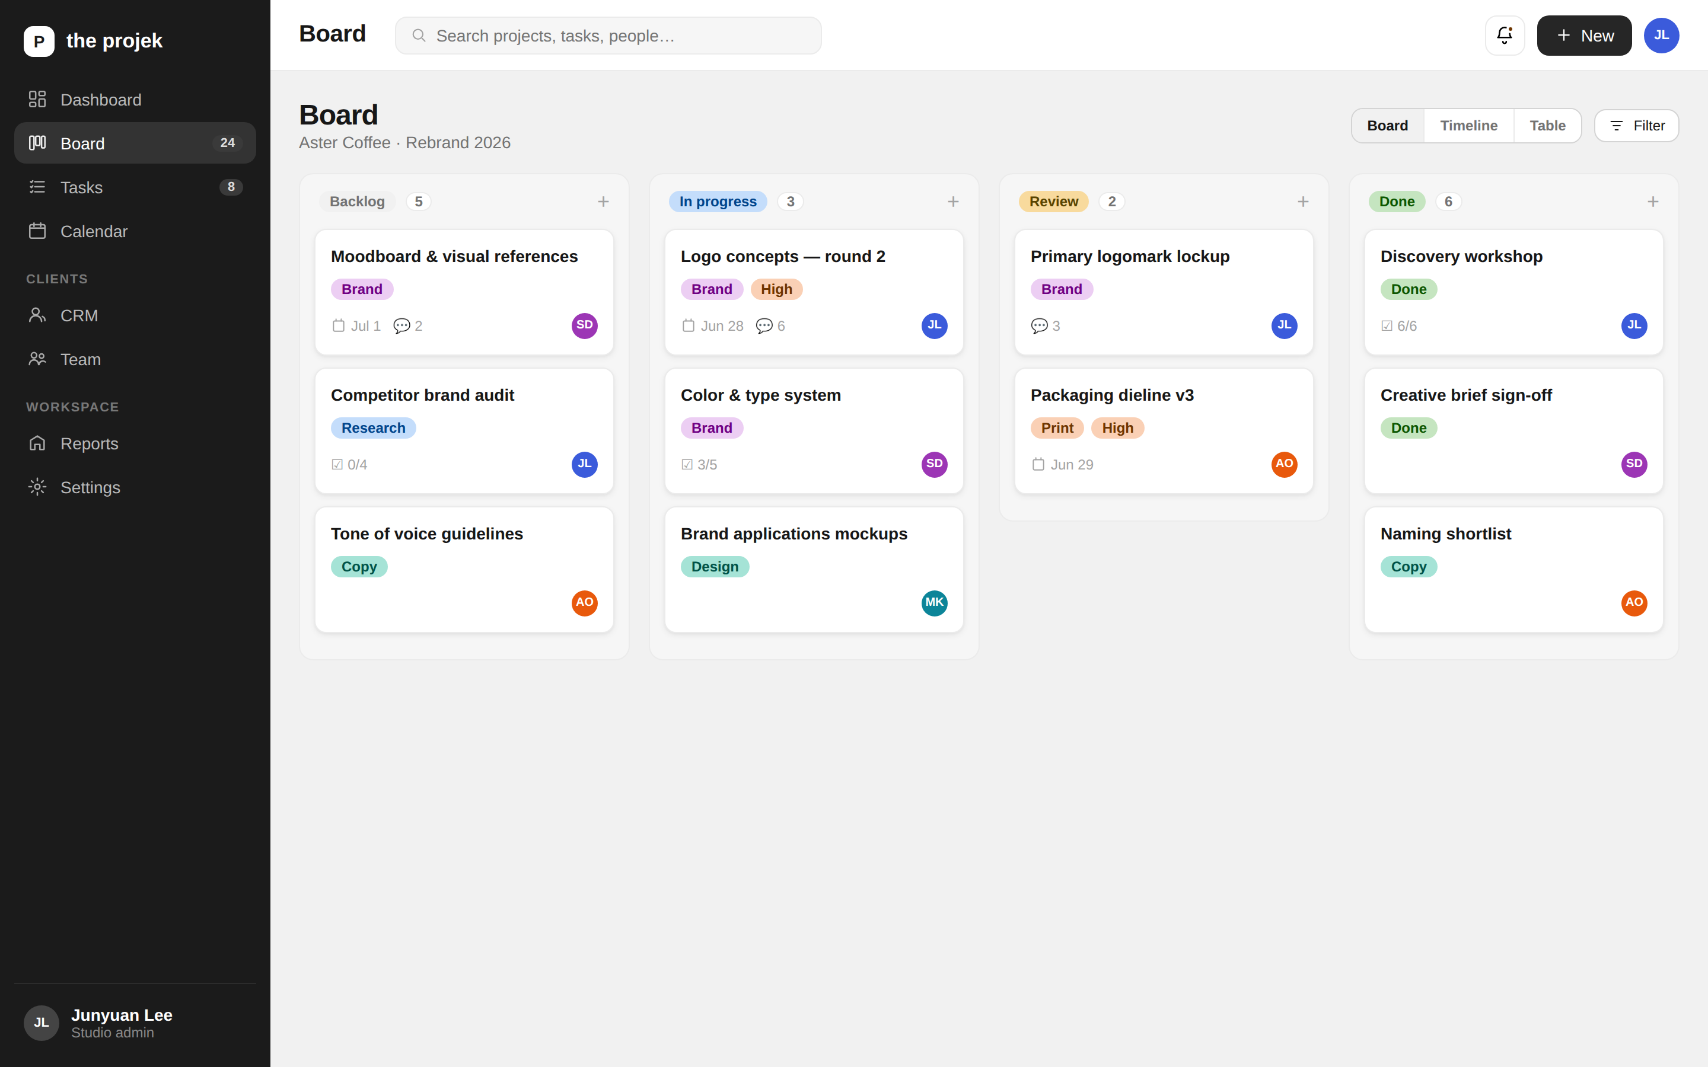The width and height of the screenshot is (1708, 1067).
Task: Open Tone of voice guidelines card title
Action: [x=427, y=533]
